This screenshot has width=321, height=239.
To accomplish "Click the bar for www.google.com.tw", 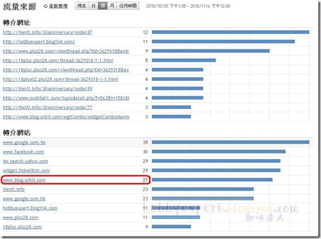I will tap(230, 142).
